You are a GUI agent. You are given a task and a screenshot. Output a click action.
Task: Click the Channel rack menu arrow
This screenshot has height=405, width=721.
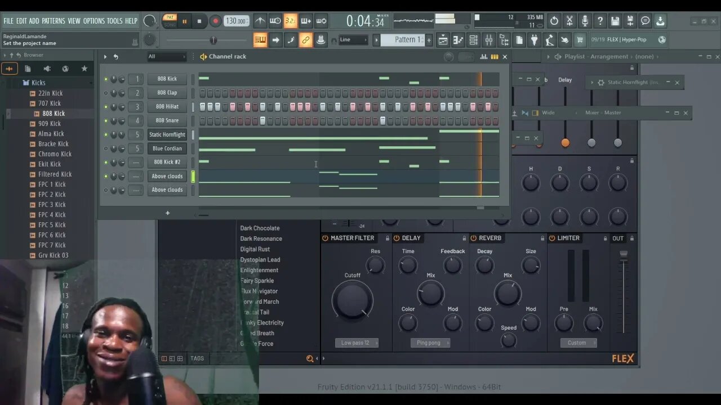(105, 57)
